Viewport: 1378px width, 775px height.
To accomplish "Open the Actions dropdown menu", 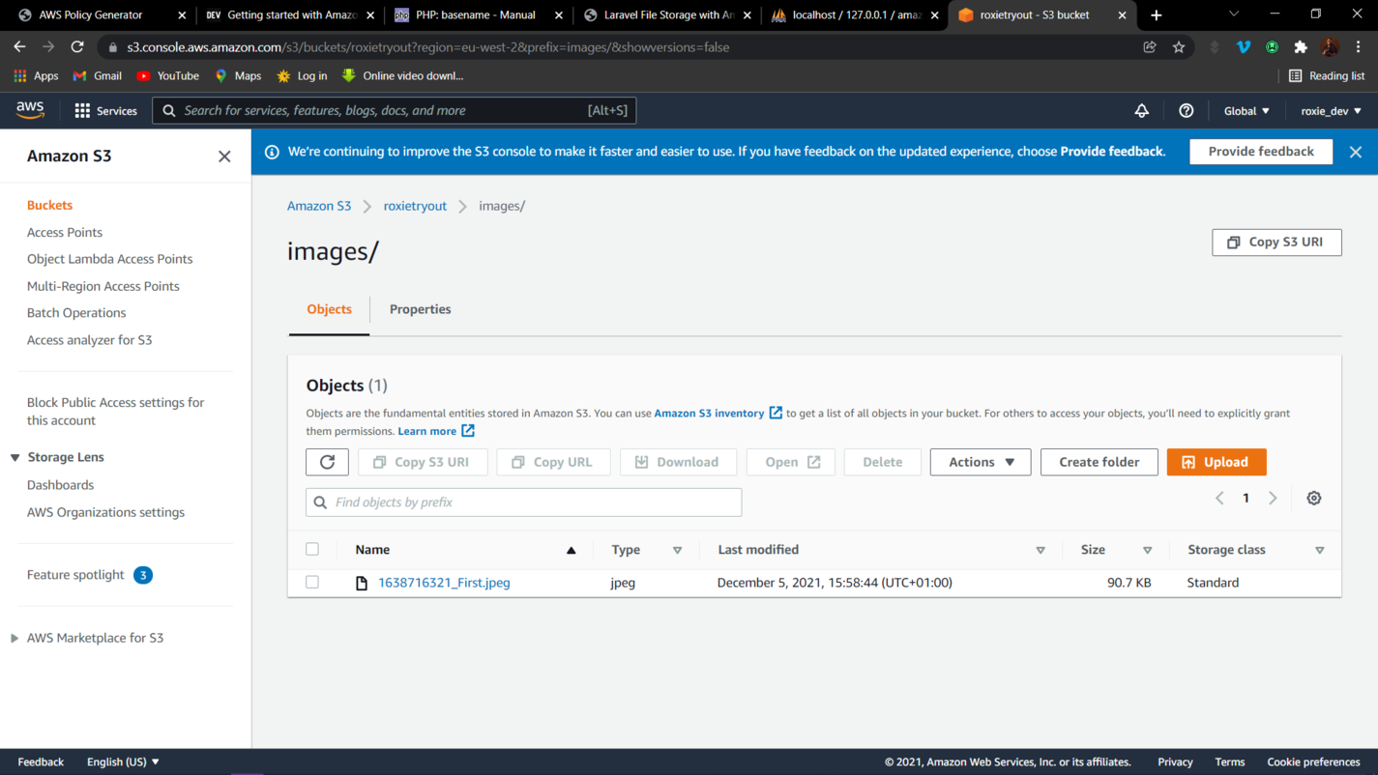I will click(980, 462).
